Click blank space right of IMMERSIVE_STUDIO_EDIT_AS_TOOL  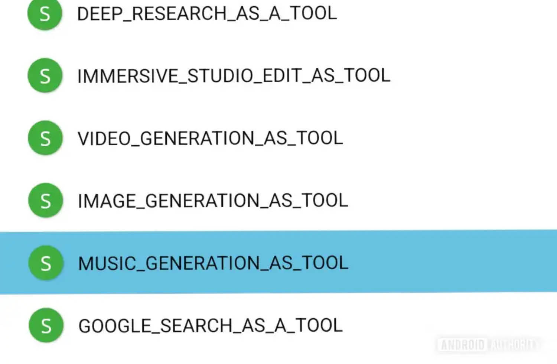(472, 76)
